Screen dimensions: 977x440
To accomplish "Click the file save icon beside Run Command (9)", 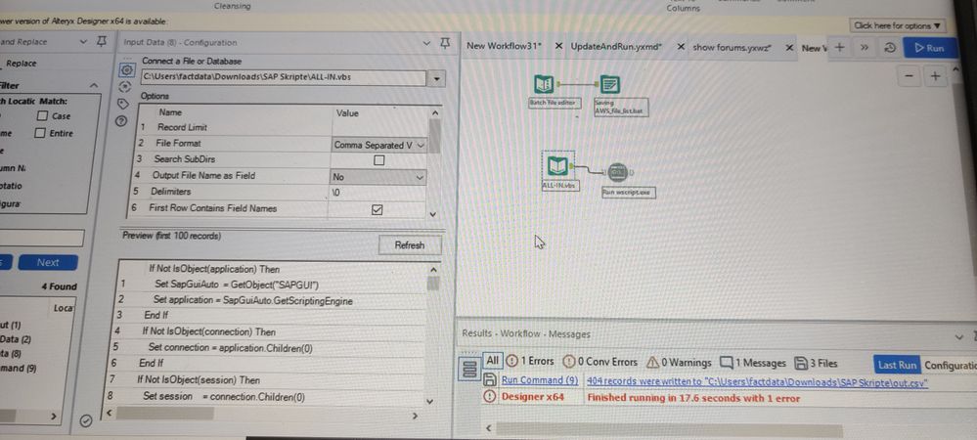I will (x=490, y=380).
